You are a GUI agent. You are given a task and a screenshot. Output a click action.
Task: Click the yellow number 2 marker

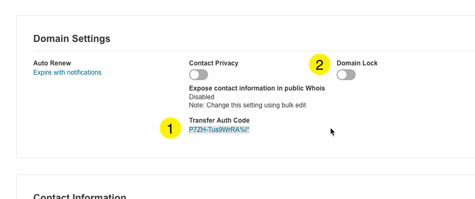pyautogui.click(x=320, y=64)
